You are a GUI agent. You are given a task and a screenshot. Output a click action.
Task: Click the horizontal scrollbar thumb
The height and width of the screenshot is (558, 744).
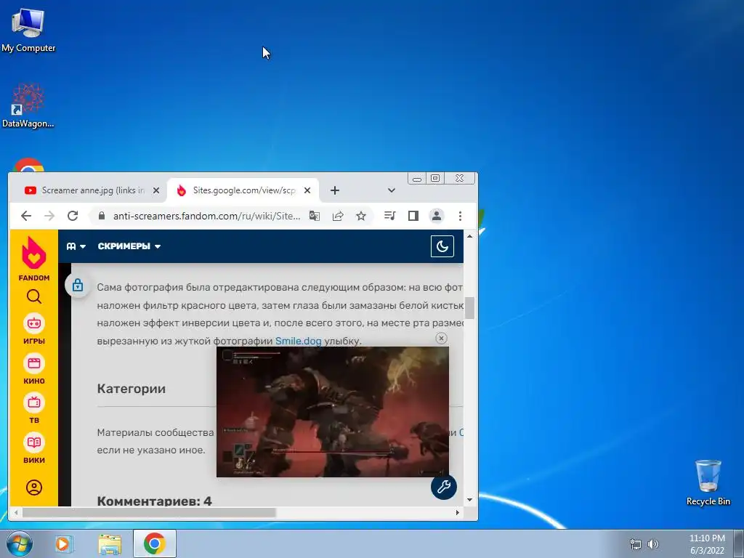tap(149, 512)
